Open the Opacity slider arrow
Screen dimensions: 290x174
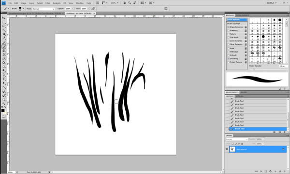tap(72, 9)
